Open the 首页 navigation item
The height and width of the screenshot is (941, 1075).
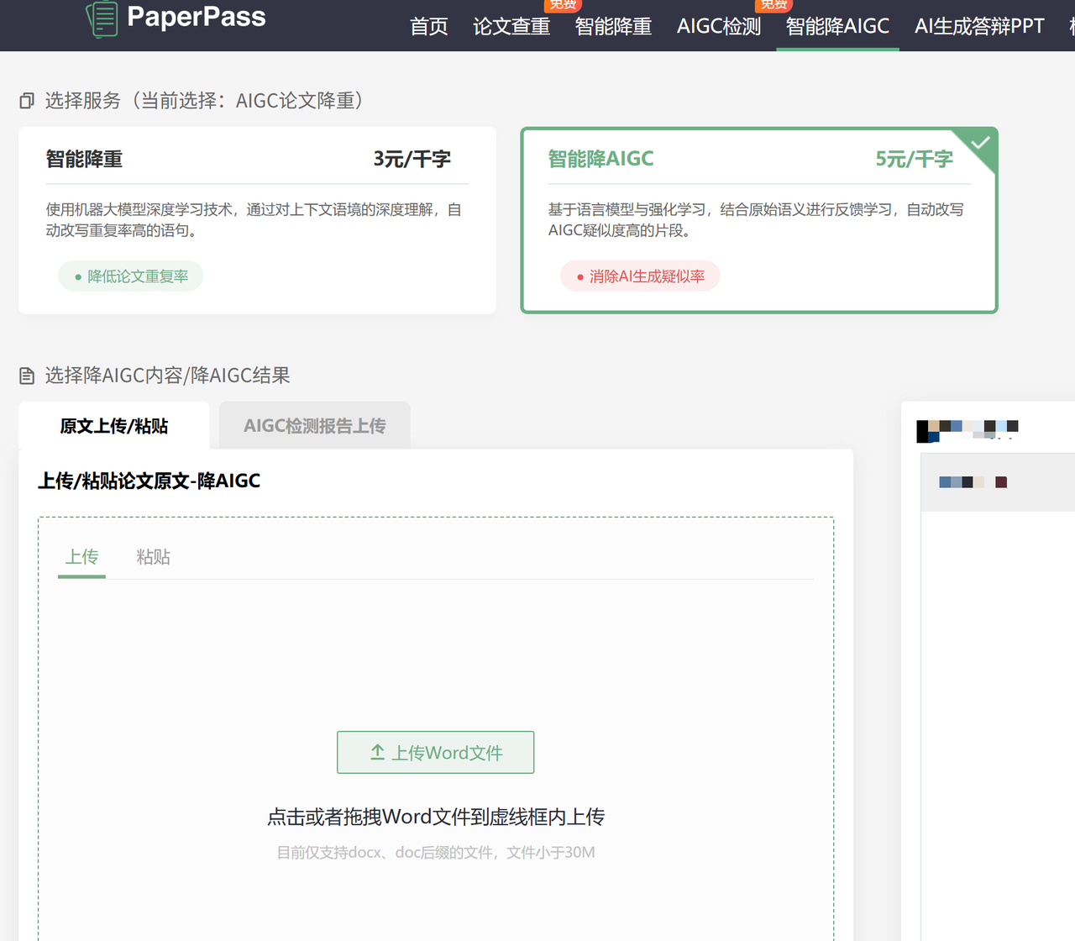[x=429, y=27]
